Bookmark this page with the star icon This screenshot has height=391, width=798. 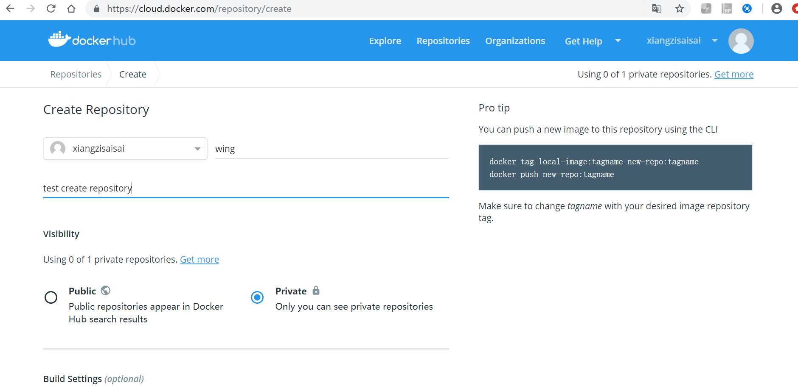coord(680,8)
